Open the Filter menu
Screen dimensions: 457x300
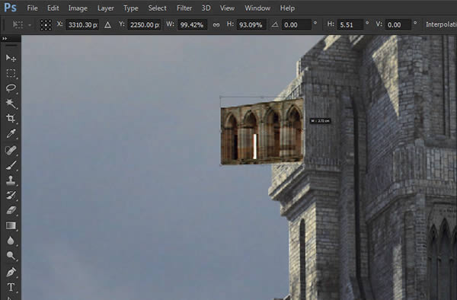click(x=184, y=8)
